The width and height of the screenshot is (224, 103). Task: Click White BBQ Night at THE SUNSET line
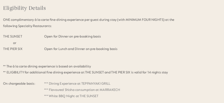pyautogui.click(x=71, y=96)
